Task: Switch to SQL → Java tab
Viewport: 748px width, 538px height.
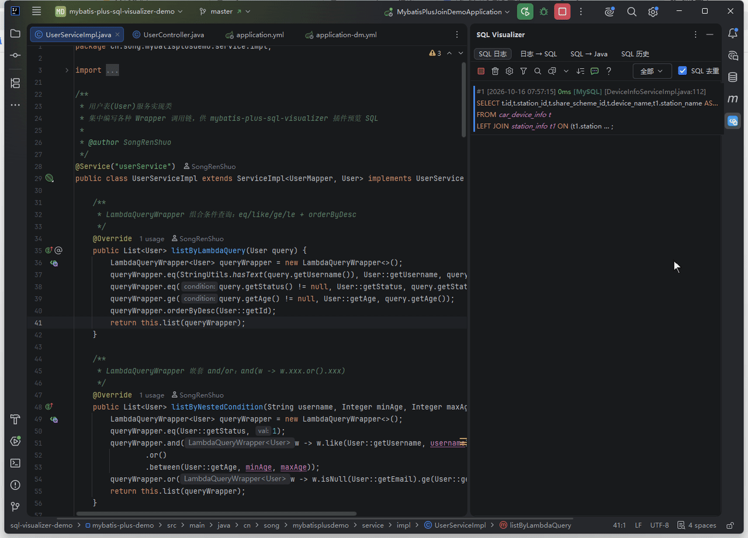Action: pos(588,54)
